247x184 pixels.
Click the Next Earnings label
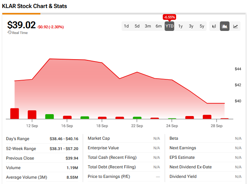[183, 148]
